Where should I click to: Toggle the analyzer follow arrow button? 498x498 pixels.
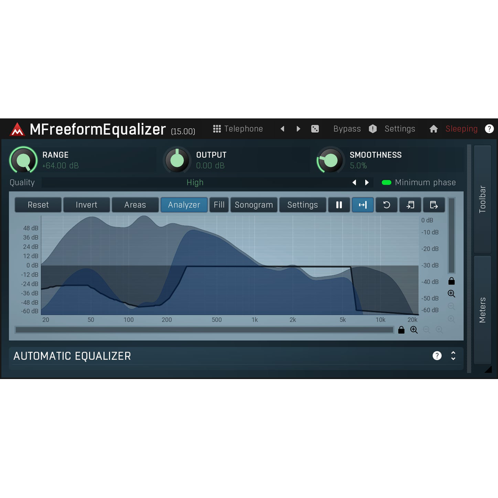coord(362,205)
